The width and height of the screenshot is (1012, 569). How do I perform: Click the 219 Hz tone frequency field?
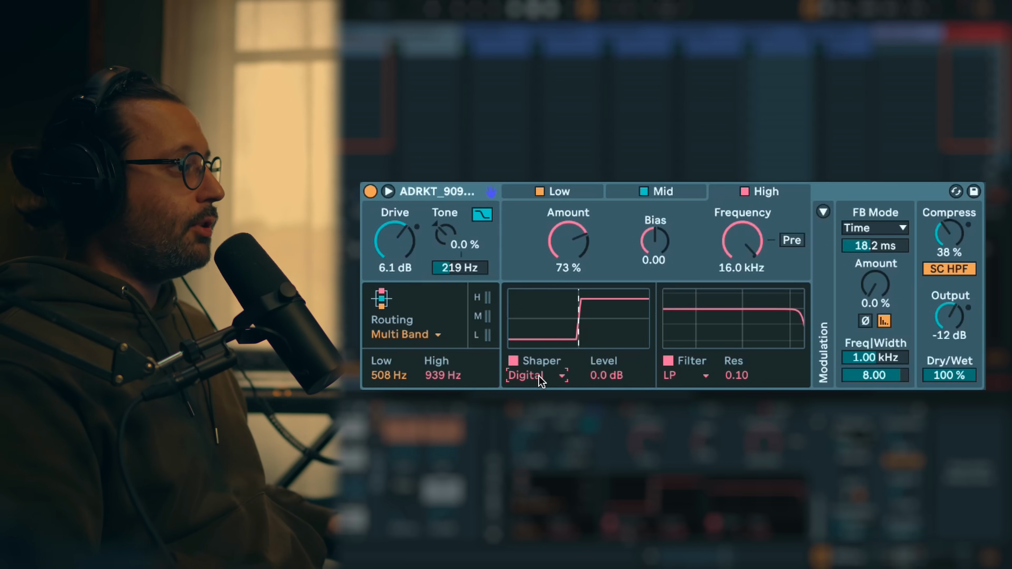tap(460, 267)
